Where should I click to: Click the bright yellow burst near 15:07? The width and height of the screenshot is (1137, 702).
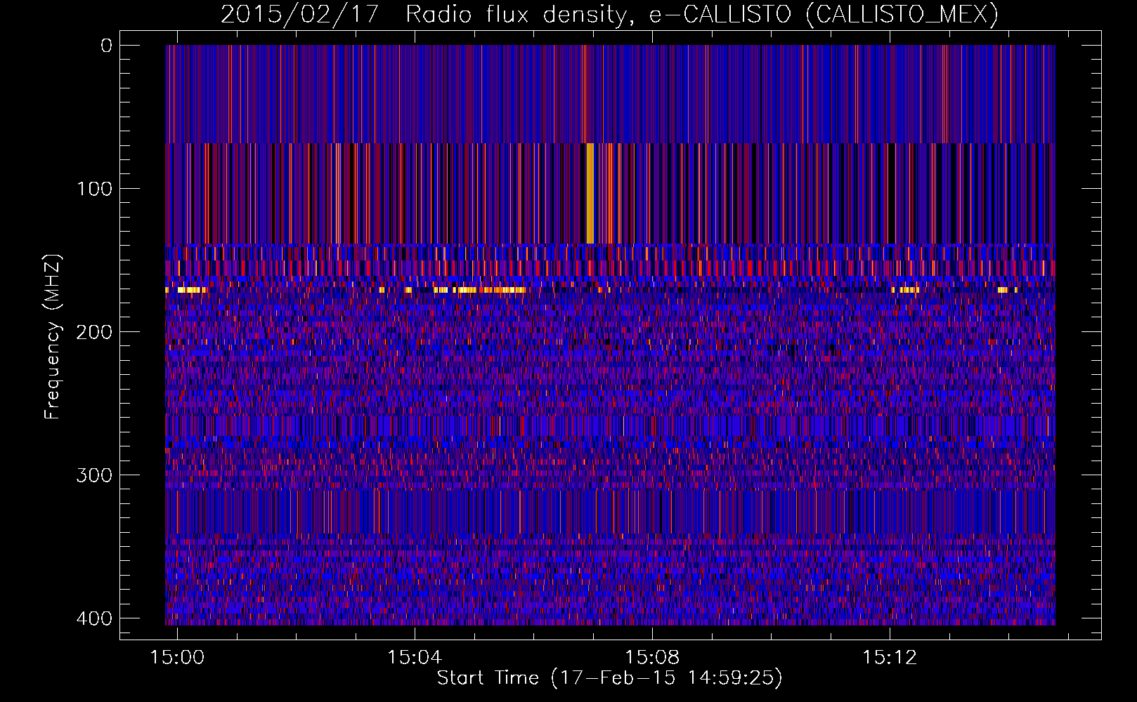(590, 193)
